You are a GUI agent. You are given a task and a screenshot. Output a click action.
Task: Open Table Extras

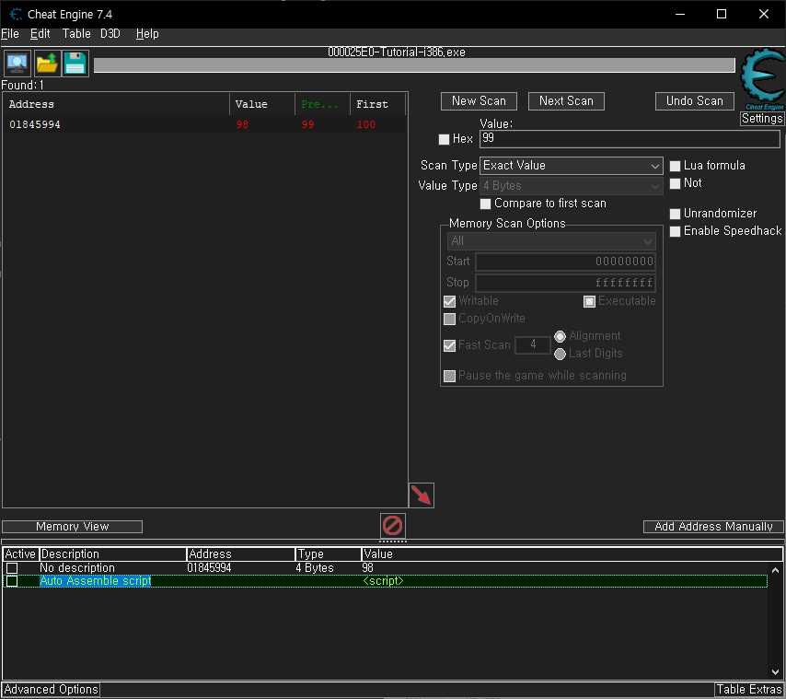(749, 690)
